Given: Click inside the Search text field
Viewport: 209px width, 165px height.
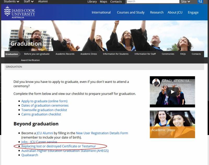Looking at the screenshot, I should coord(153,2).
